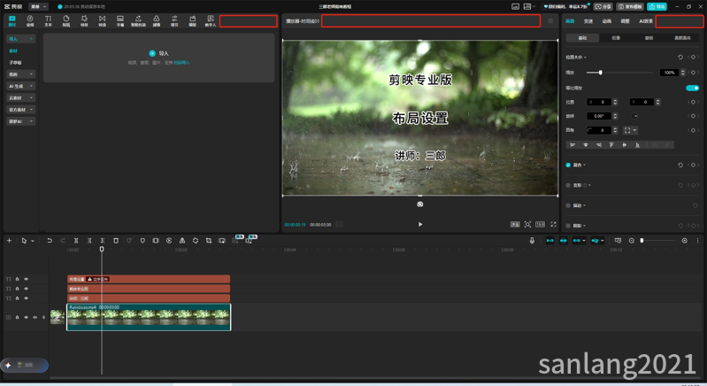This screenshot has width=707, height=386.
Task: Click the 分享 share button
Action: [603, 7]
